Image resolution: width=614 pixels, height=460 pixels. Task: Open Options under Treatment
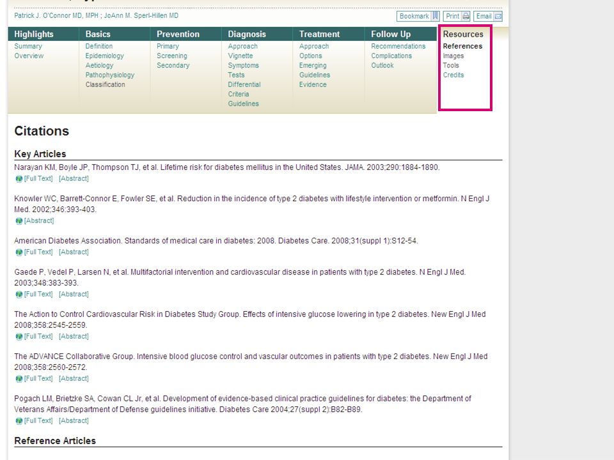(311, 56)
